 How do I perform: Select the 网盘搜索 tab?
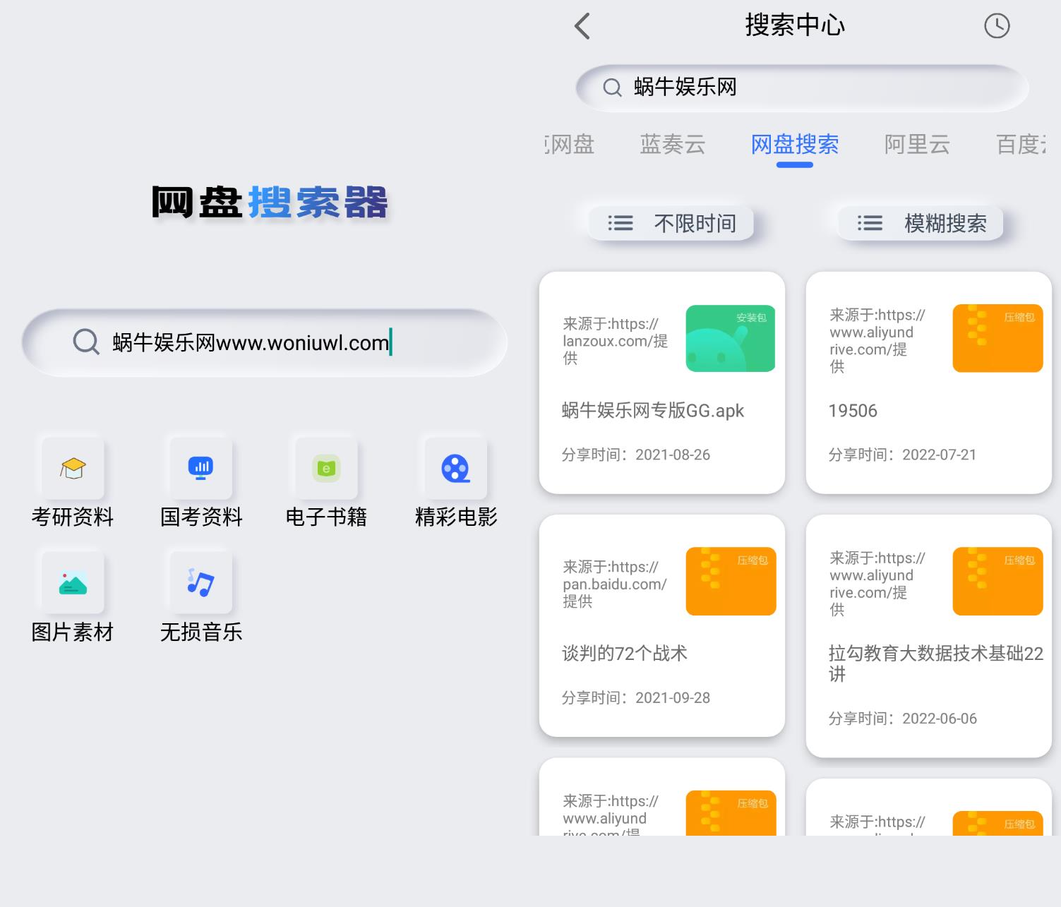tap(795, 145)
